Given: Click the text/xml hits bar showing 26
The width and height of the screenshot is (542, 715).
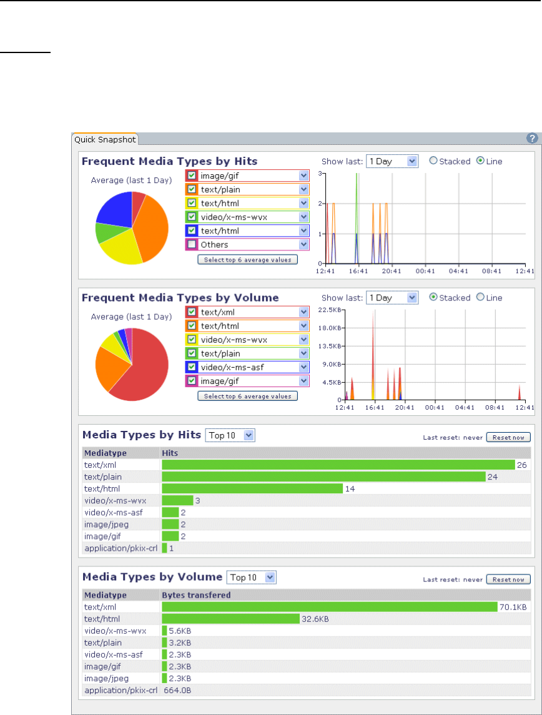Looking at the screenshot, I should pyautogui.click(x=338, y=465).
